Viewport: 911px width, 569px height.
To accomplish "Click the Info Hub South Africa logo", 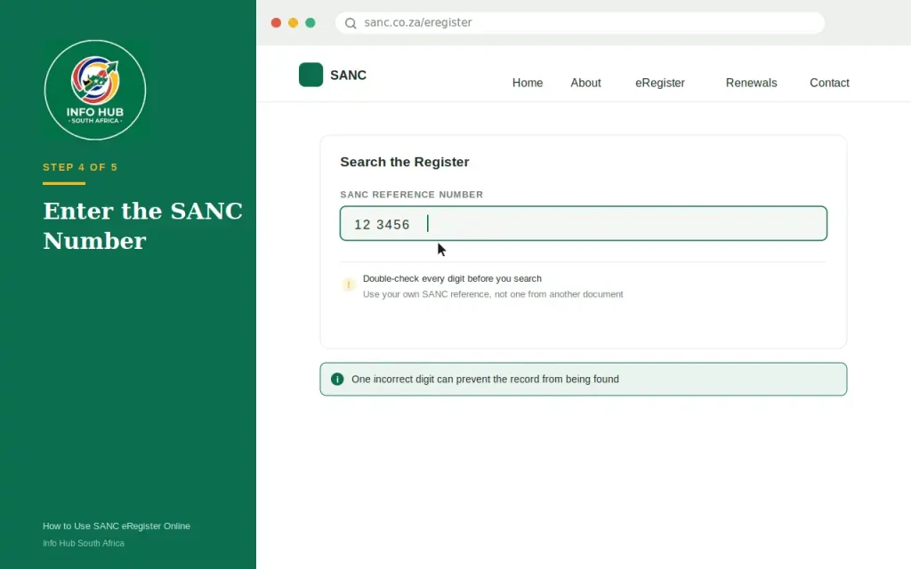I will click(x=94, y=90).
